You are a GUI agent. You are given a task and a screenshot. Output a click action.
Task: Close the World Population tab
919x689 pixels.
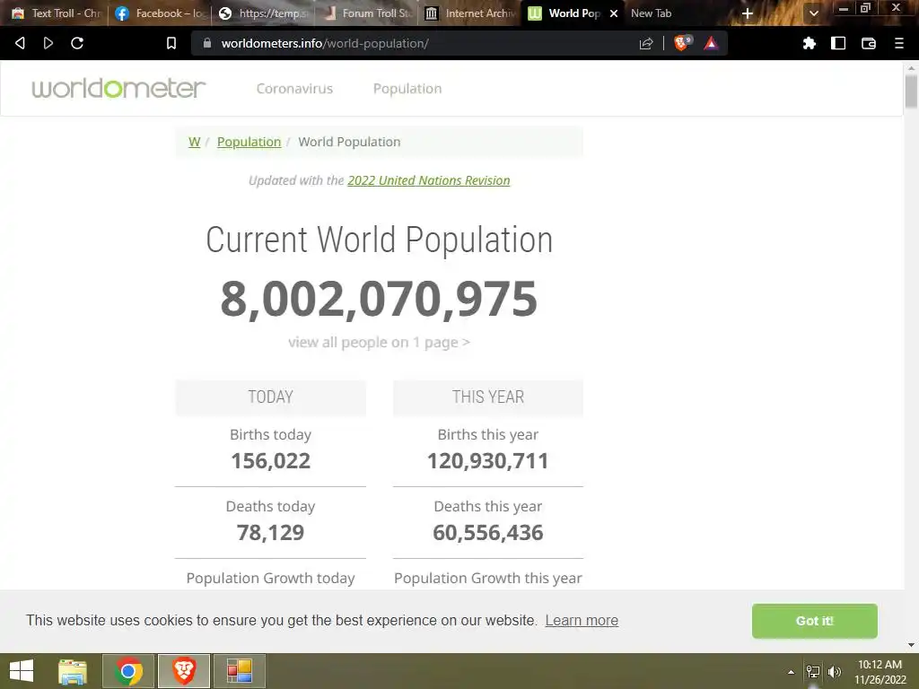pyautogui.click(x=614, y=13)
